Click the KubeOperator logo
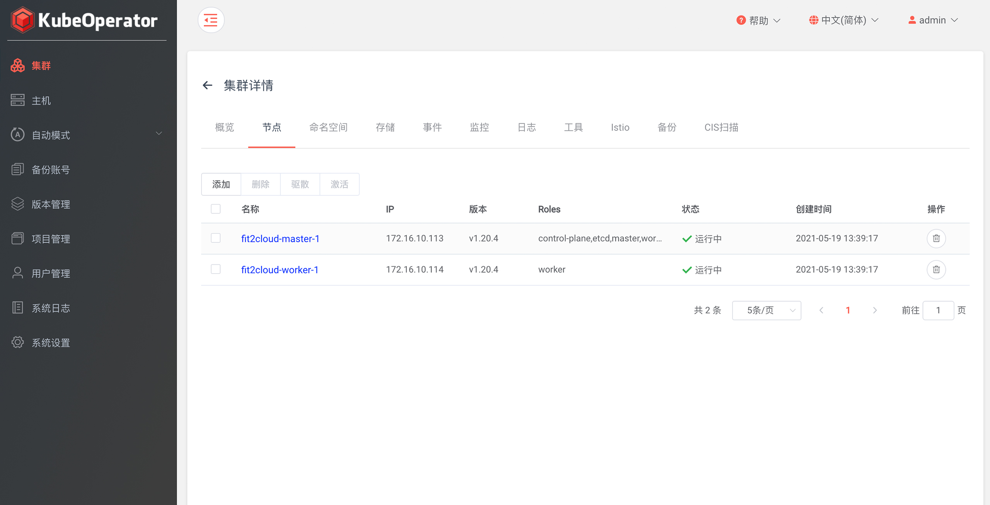Image resolution: width=990 pixels, height=505 pixels. [x=84, y=20]
